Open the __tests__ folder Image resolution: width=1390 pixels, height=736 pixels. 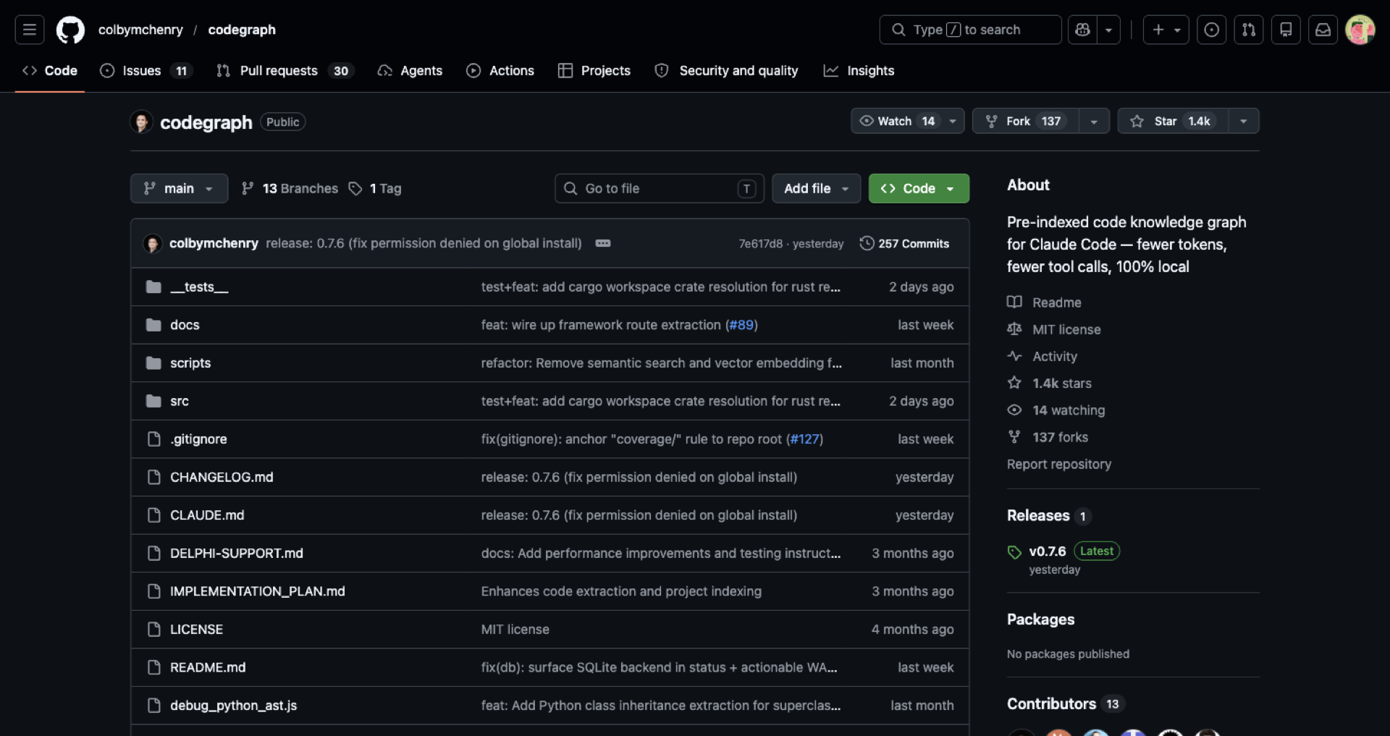pos(199,287)
